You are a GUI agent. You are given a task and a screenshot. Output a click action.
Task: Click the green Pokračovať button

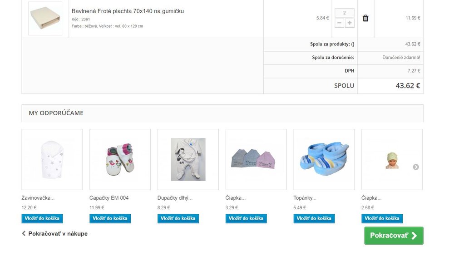[x=394, y=235]
